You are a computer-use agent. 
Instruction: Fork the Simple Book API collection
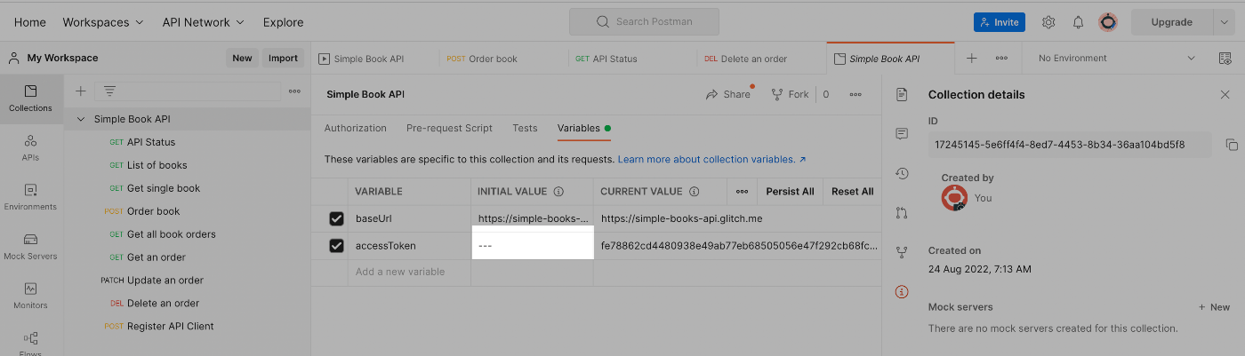(790, 94)
